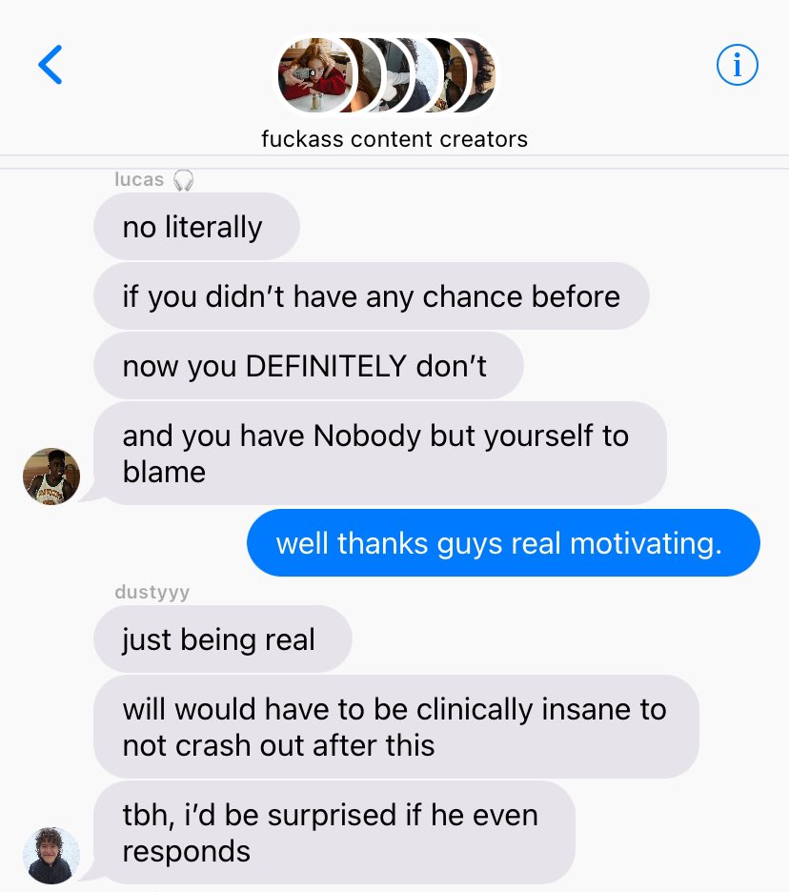Tap the "now you DEFINITELY don't" bubble
The image size is (789, 892).
point(309,365)
